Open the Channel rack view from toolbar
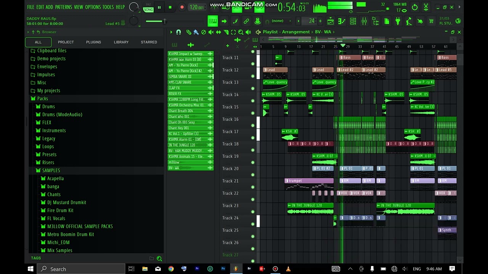 tap(353, 21)
